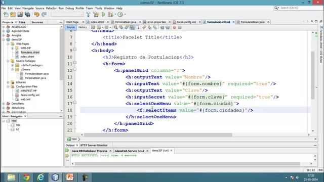
Task: Click the Redo toolbar icon
Action: [x=44, y=15]
